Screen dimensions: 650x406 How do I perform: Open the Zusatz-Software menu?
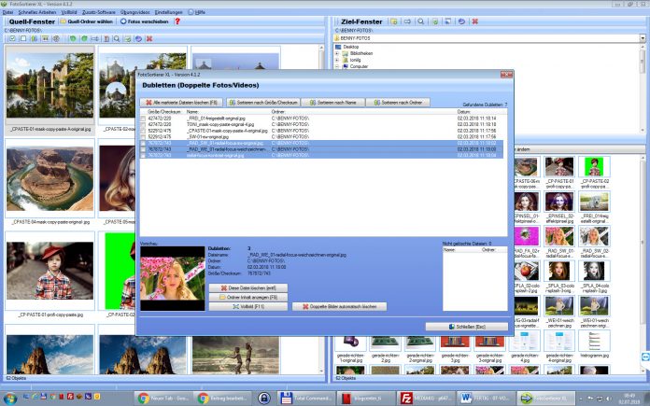tap(99, 12)
